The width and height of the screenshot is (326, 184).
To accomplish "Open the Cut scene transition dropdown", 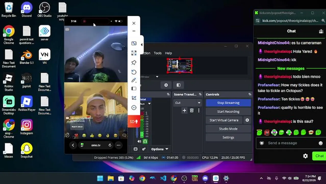I will tap(187, 103).
